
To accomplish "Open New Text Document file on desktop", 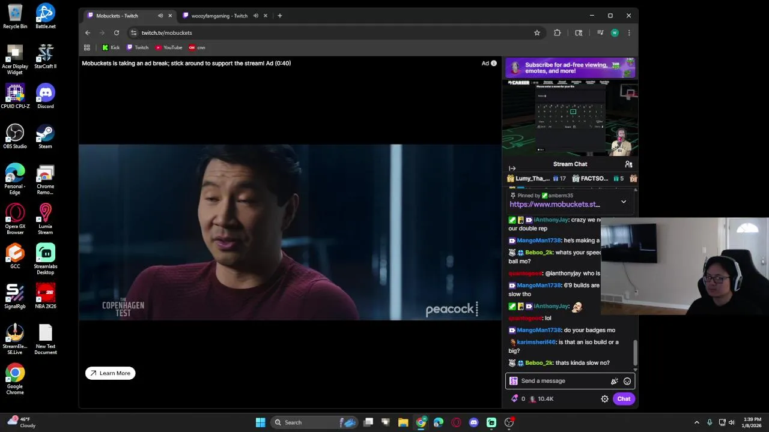I will 45,339.
